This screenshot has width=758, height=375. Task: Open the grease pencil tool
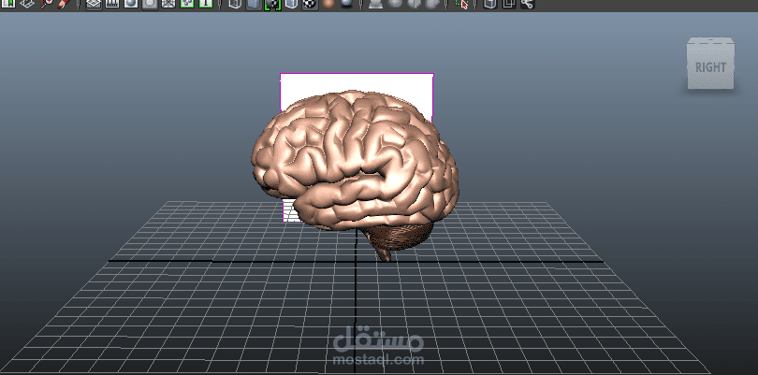[x=64, y=4]
